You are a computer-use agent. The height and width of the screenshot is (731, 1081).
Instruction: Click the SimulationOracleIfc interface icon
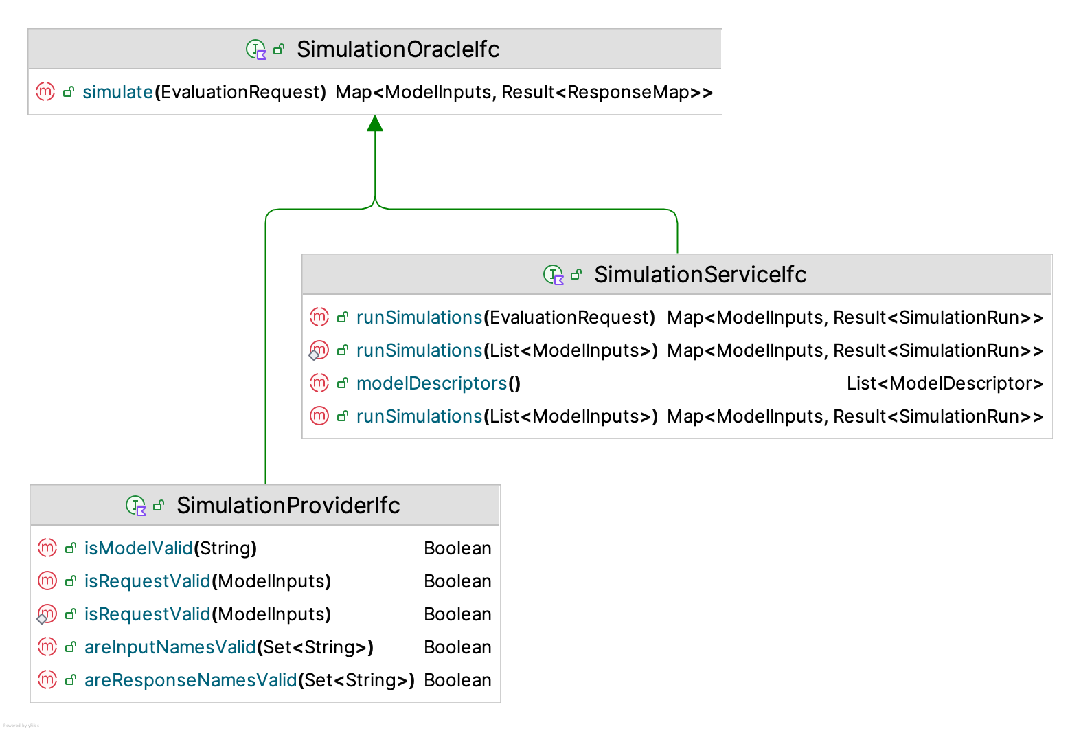(256, 49)
